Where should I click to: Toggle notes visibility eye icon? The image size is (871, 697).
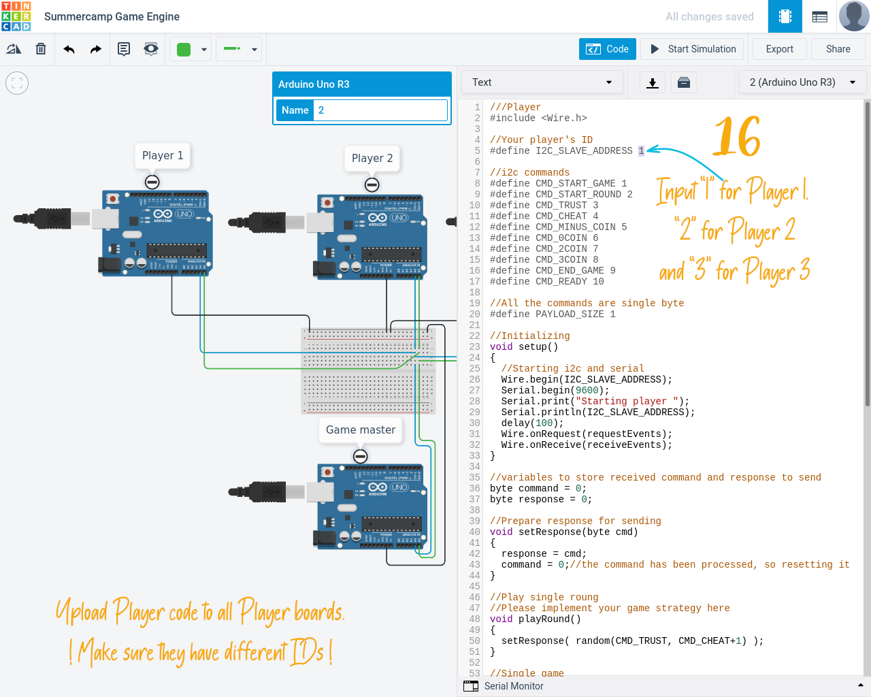pos(151,49)
